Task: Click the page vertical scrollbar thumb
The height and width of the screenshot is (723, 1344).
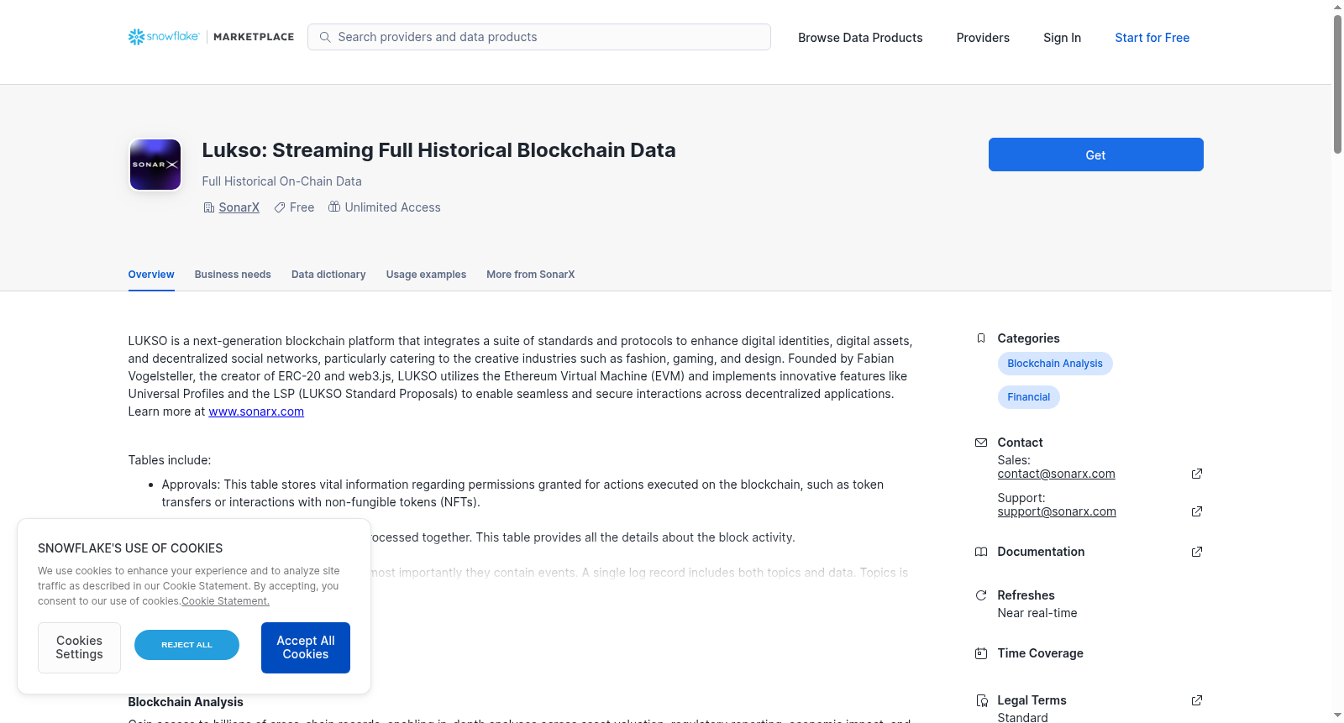Action: click(1337, 84)
